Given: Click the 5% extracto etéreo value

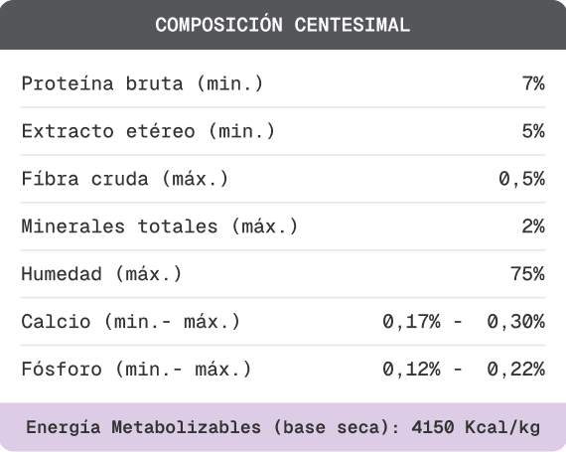Looking at the screenshot, I should click(x=533, y=131).
